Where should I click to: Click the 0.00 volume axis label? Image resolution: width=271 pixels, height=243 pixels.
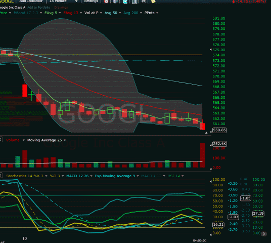coord(216,168)
